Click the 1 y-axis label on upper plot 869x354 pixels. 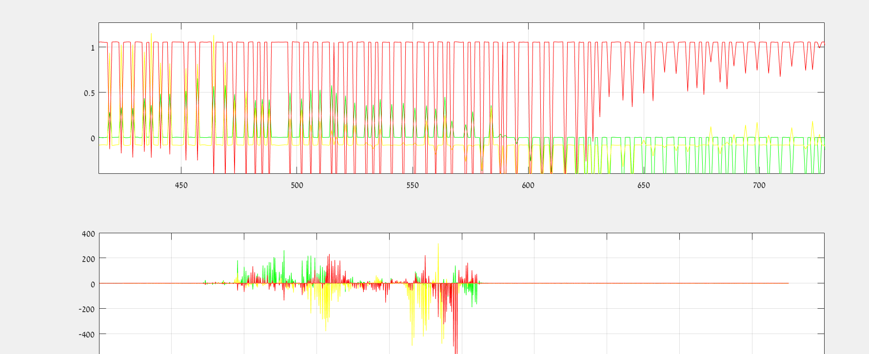click(93, 48)
